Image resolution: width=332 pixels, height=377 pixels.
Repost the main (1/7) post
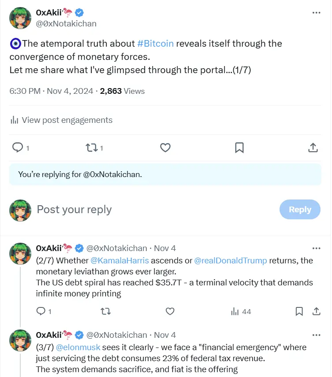92,148
